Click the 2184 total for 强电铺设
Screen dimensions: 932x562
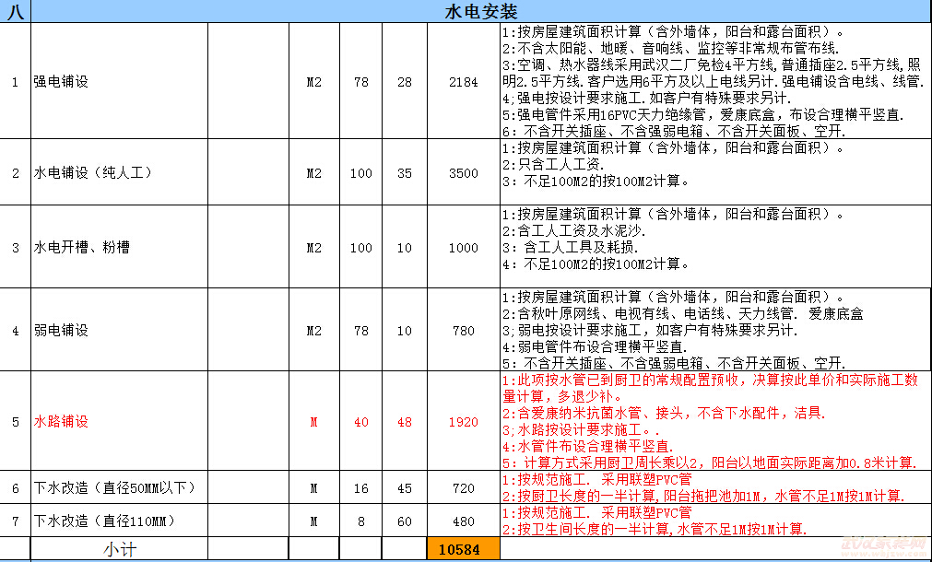462,81
